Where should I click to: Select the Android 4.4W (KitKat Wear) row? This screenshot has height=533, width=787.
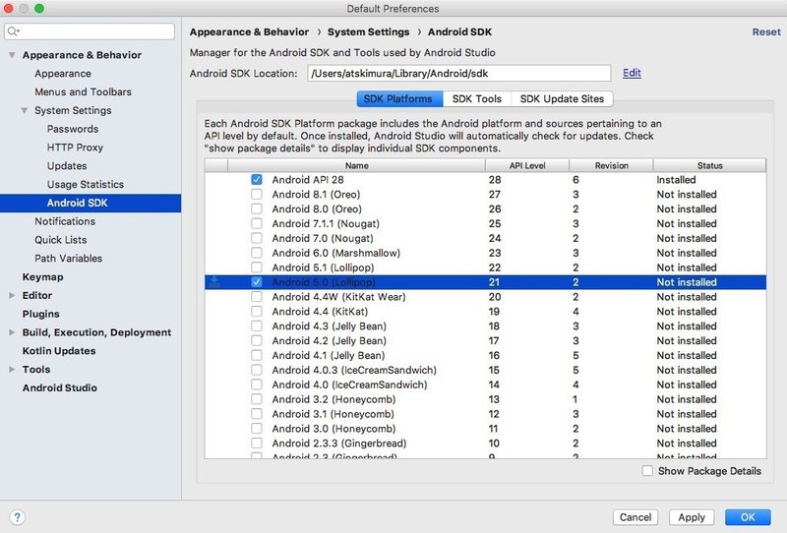[485, 297]
